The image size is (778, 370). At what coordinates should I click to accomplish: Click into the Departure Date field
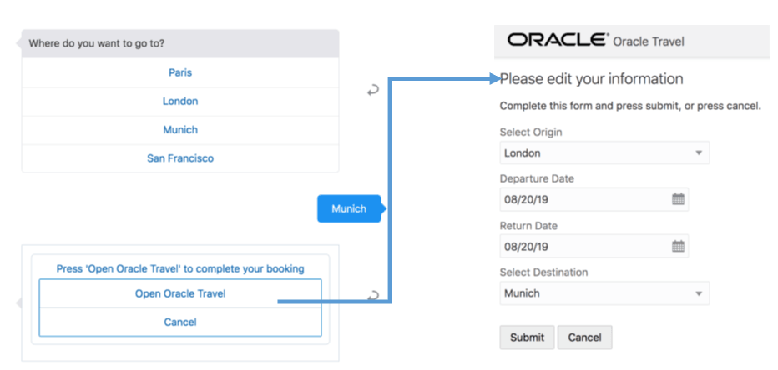pyautogui.click(x=584, y=200)
